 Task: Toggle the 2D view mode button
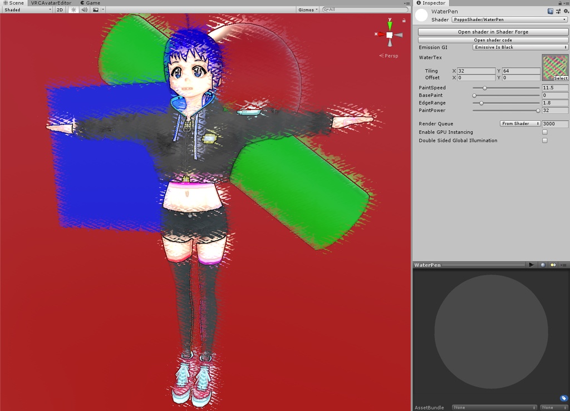(x=60, y=10)
